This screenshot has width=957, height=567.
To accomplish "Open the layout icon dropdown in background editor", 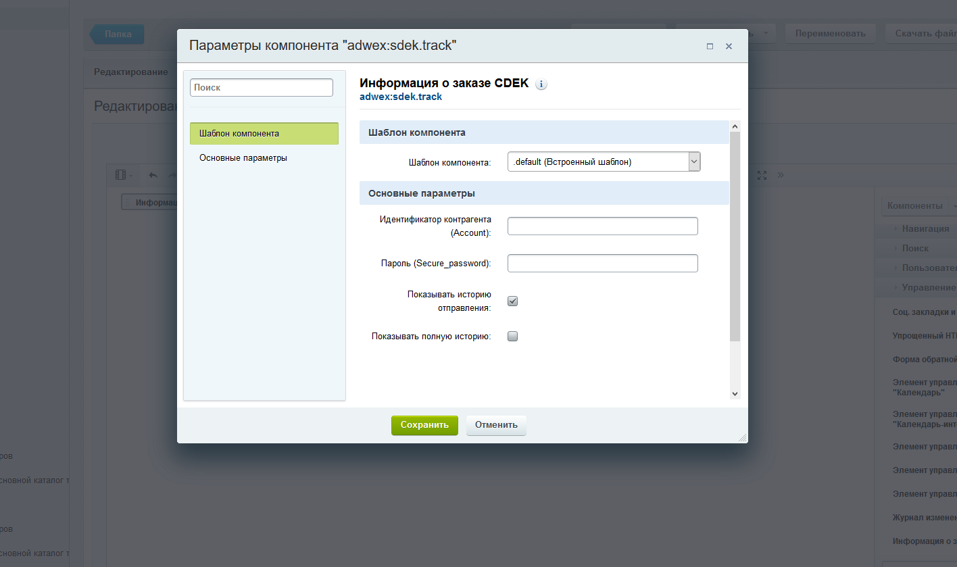I will (124, 175).
